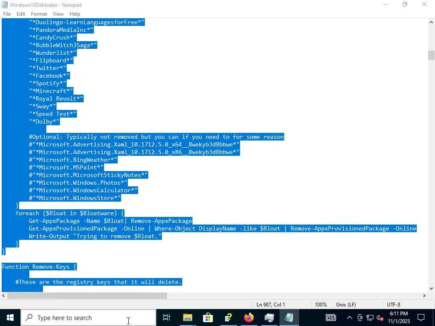Click horizontal scrollbar left arrow
Viewport: 435px width, 326px height.
coord(3,296)
